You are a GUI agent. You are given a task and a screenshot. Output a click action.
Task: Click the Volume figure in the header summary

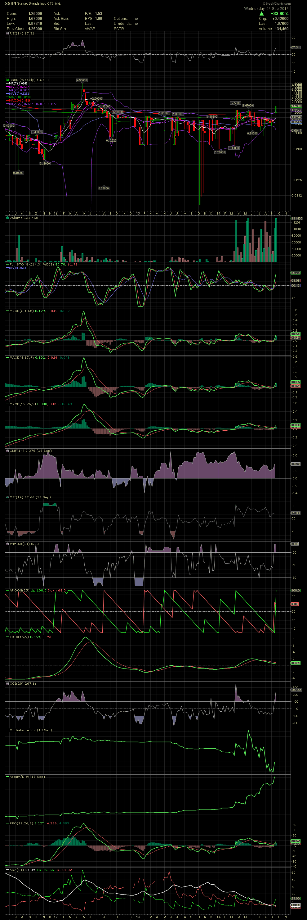click(x=282, y=29)
